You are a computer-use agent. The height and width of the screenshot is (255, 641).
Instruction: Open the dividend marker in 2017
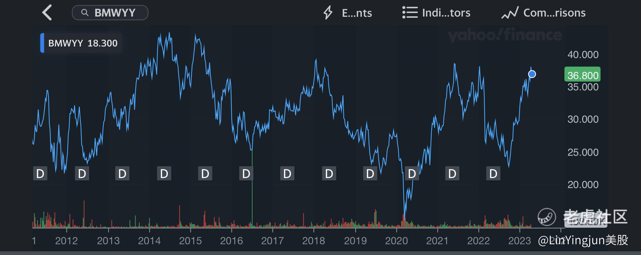[287, 174]
